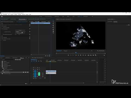Screen dimensions: 131x98
Task: Open the Program Monitor button editor
Action: click(104, 55)
